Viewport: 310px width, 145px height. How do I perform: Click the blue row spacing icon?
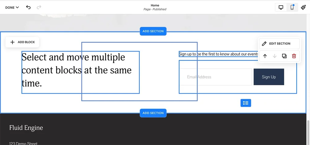point(246,103)
